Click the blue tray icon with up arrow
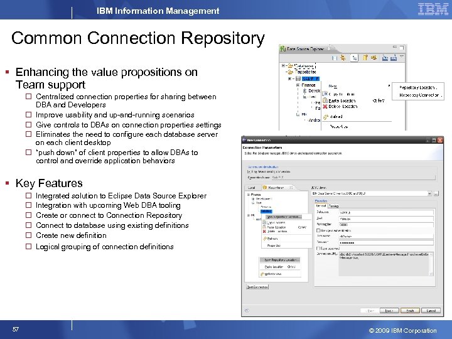This screenshot has height=339, width=452. pyautogui.click(x=394, y=58)
